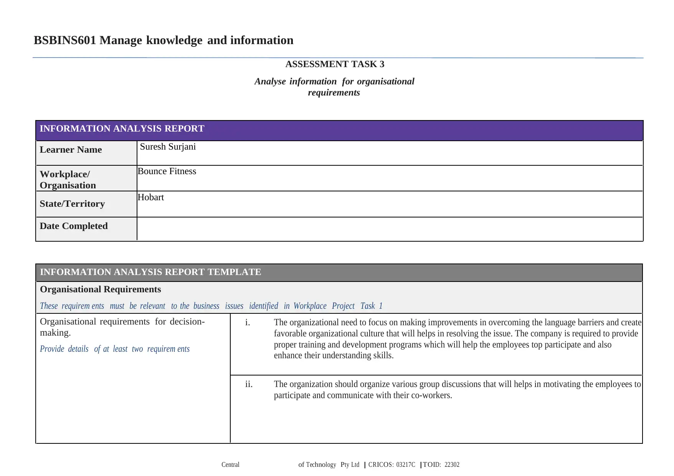
Task: Select 'Organisational requirements for decision-making.' text
Action: coord(122,327)
